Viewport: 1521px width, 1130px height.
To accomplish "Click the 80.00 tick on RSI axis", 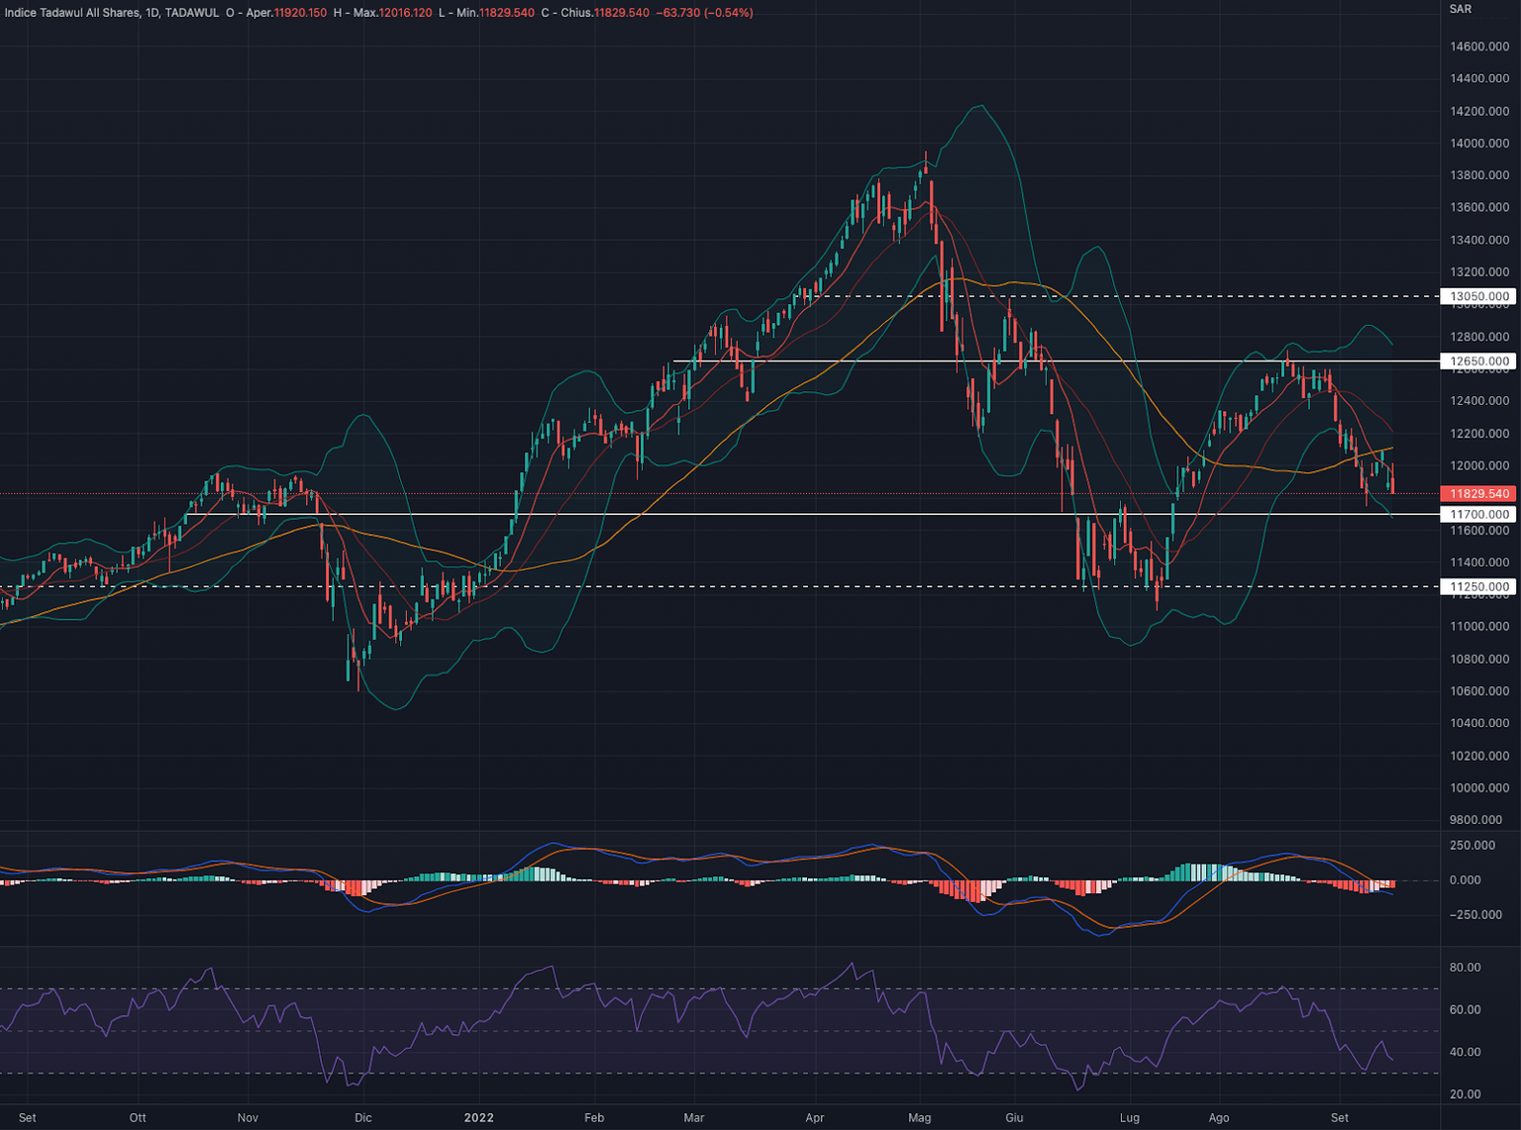I will tap(1466, 968).
